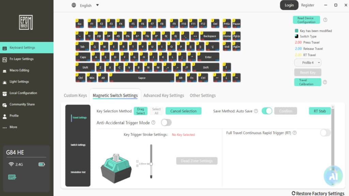The image size is (349, 196).
Task: Open the Profile section
Action: click(15, 115)
